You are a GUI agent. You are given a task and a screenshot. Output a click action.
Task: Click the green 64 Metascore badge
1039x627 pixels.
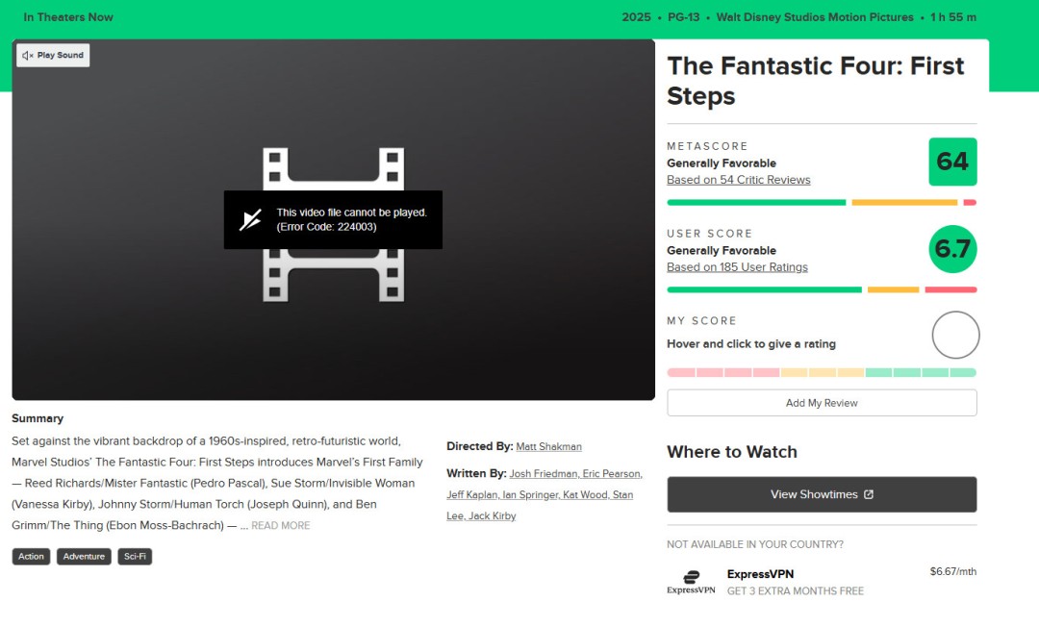pyautogui.click(x=952, y=162)
